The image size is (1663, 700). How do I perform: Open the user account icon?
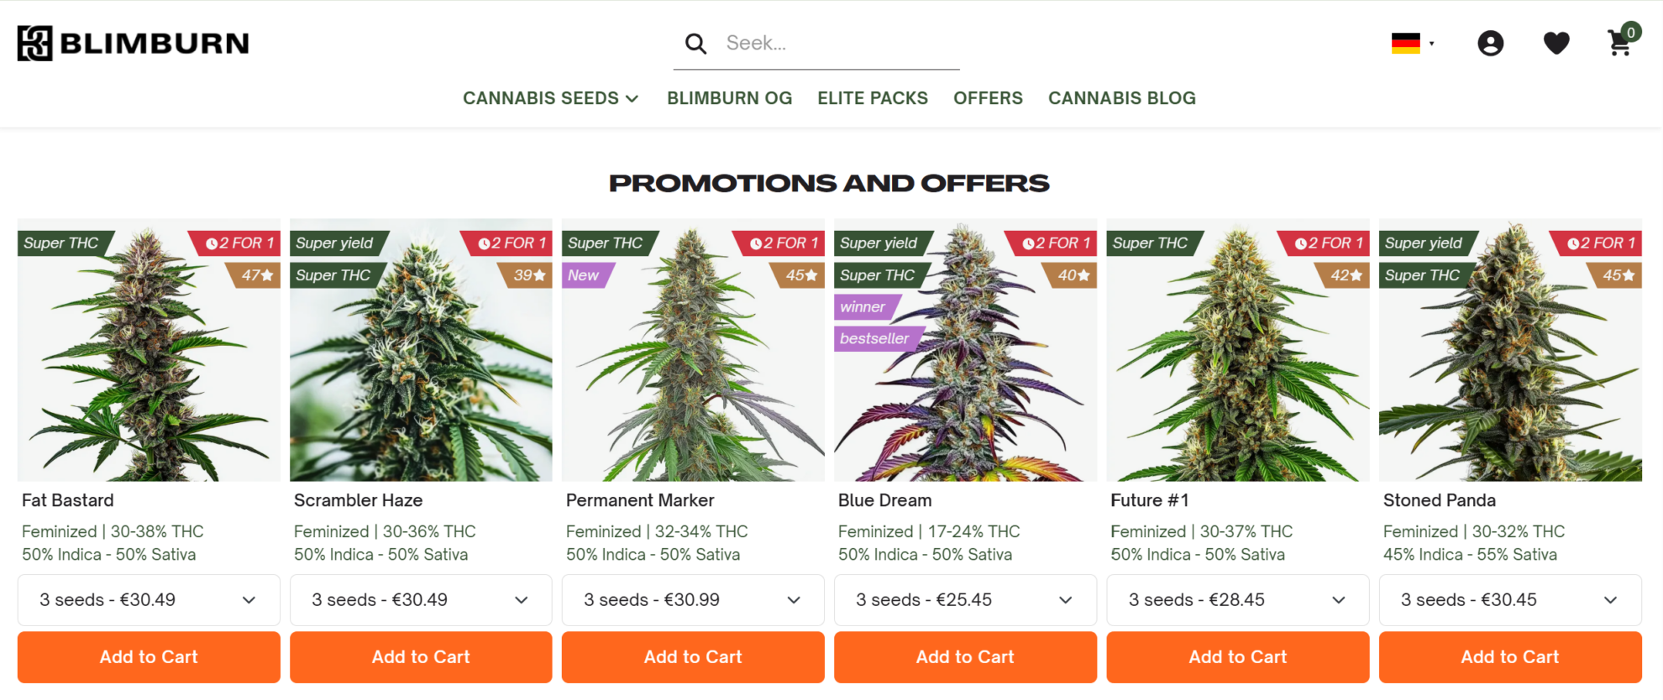(x=1490, y=44)
